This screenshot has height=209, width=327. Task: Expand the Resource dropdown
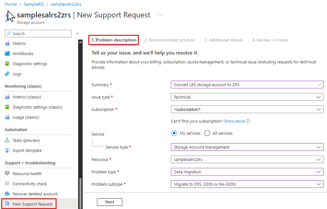tap(247, 160)
